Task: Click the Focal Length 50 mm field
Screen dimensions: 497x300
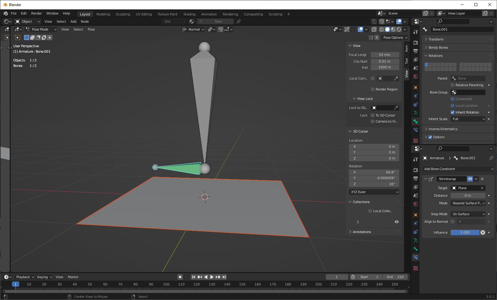Action: tap(385, 55)
